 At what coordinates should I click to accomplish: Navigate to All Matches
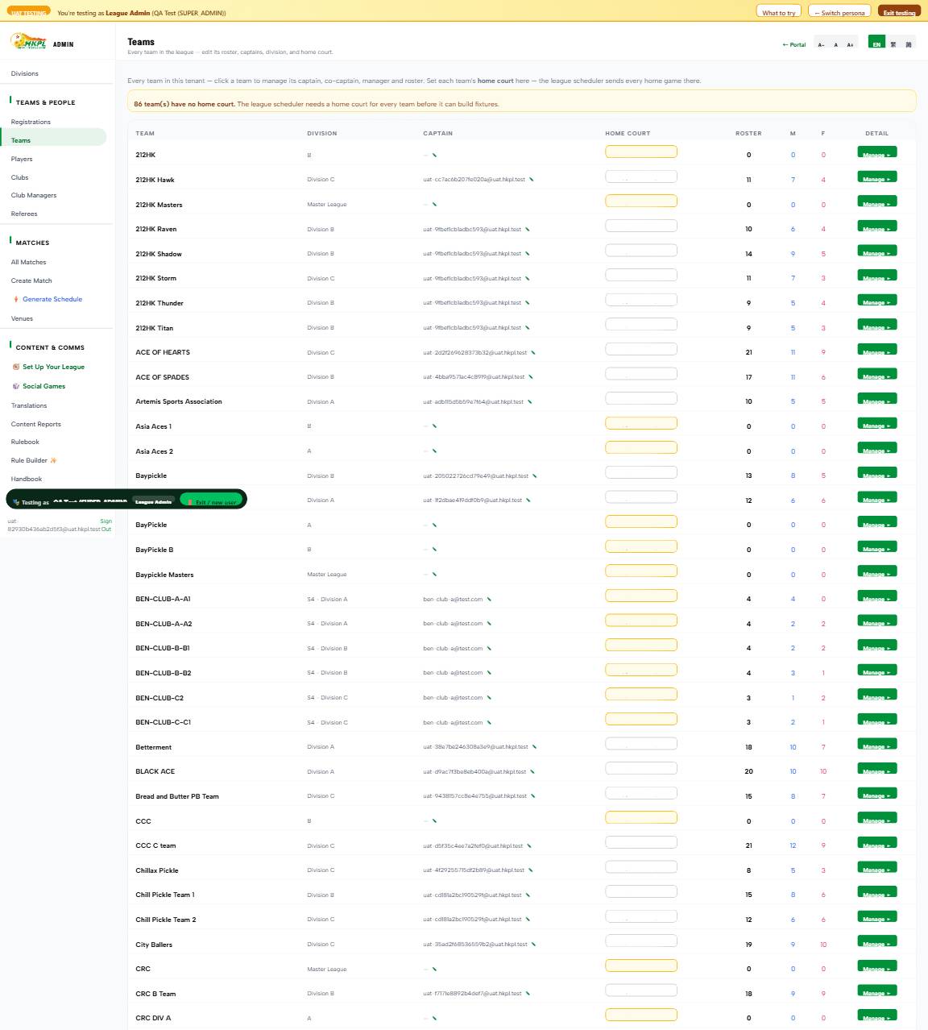click(x=28, y=262)
